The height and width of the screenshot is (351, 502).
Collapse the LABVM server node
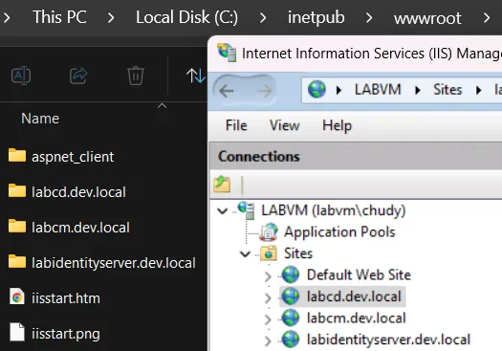click(x=222, y=211)
